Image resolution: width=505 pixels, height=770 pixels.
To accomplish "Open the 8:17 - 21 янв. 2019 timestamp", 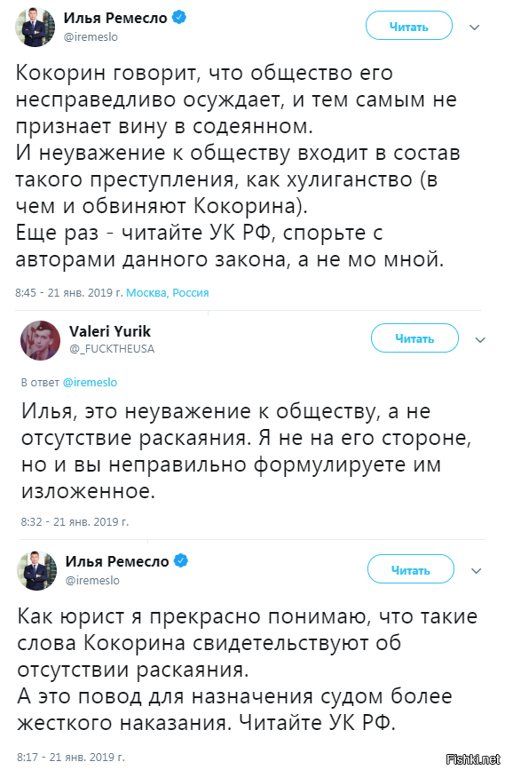I will [x=71, y=758].
